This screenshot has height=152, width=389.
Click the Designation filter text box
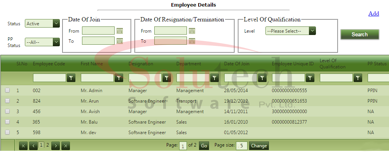145,78
